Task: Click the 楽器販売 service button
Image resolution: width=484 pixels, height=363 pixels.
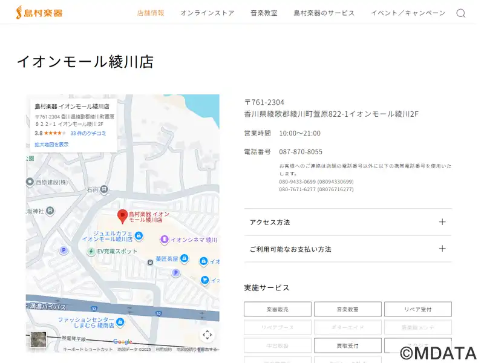Action: pyautogui.click(x=278, y=309)
